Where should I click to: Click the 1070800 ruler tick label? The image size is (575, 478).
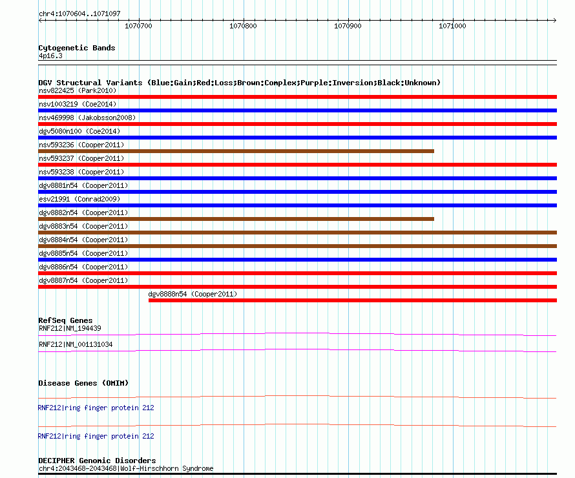243,26
